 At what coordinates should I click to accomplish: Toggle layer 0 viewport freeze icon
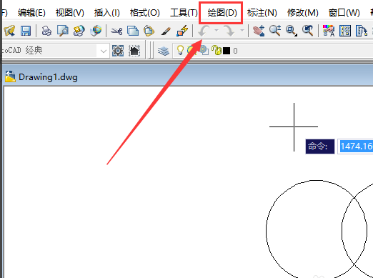(x=204, y=50)
